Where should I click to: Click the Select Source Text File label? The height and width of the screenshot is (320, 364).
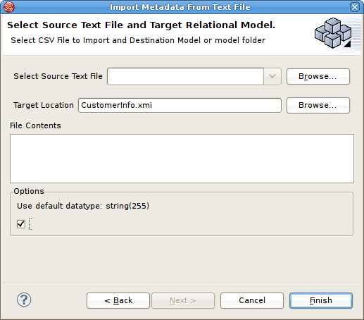[x=58, y=76]
